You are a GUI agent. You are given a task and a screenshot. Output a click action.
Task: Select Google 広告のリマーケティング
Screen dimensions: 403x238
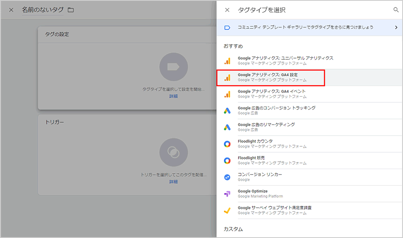[x=310, y=127]
